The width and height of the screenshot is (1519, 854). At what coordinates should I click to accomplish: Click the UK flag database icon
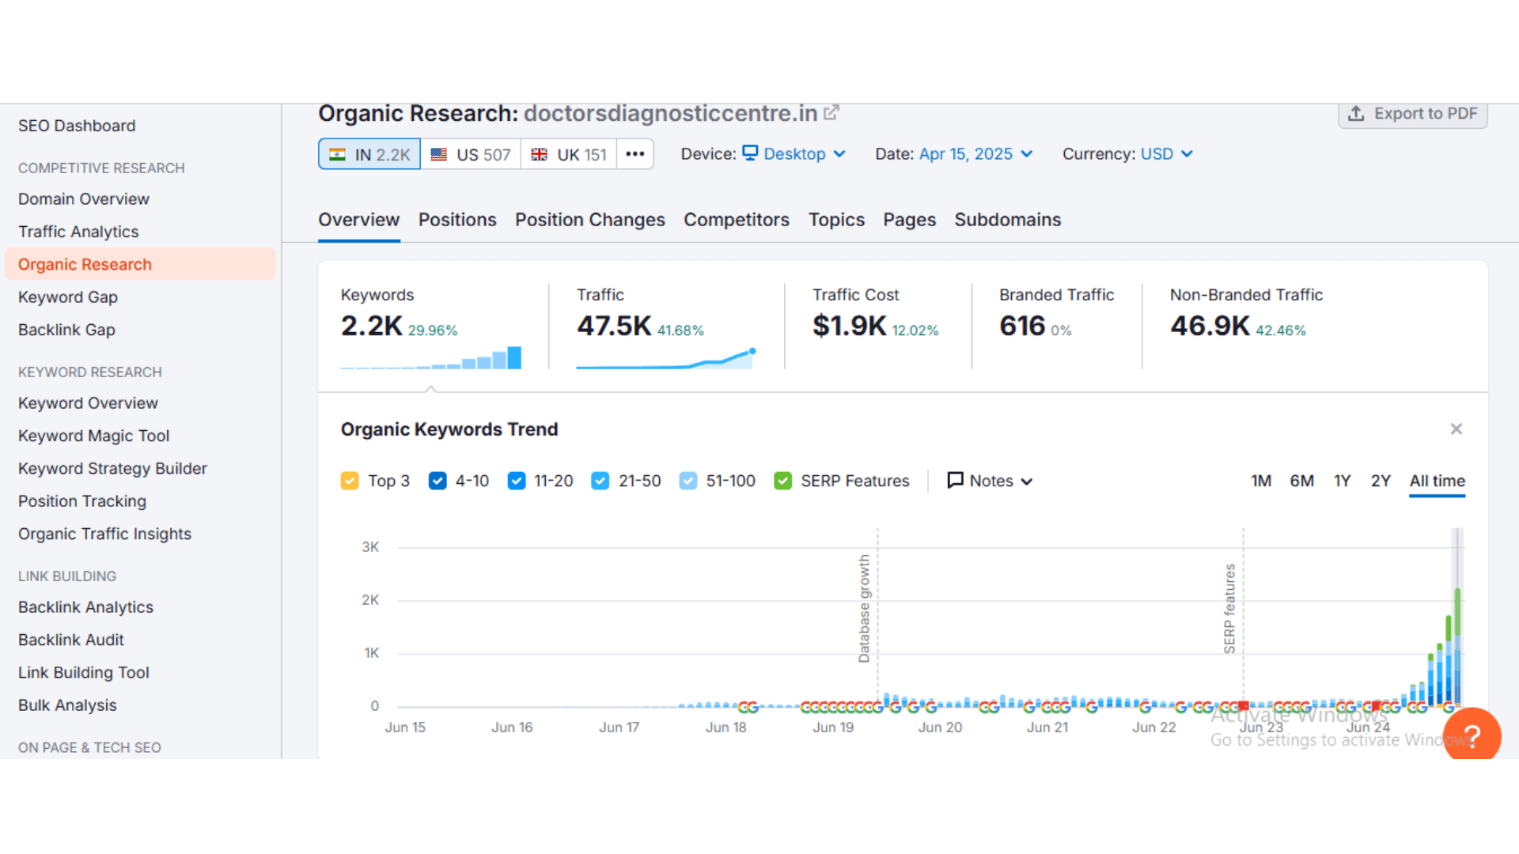pyautogui.click(x=540, y=155)
